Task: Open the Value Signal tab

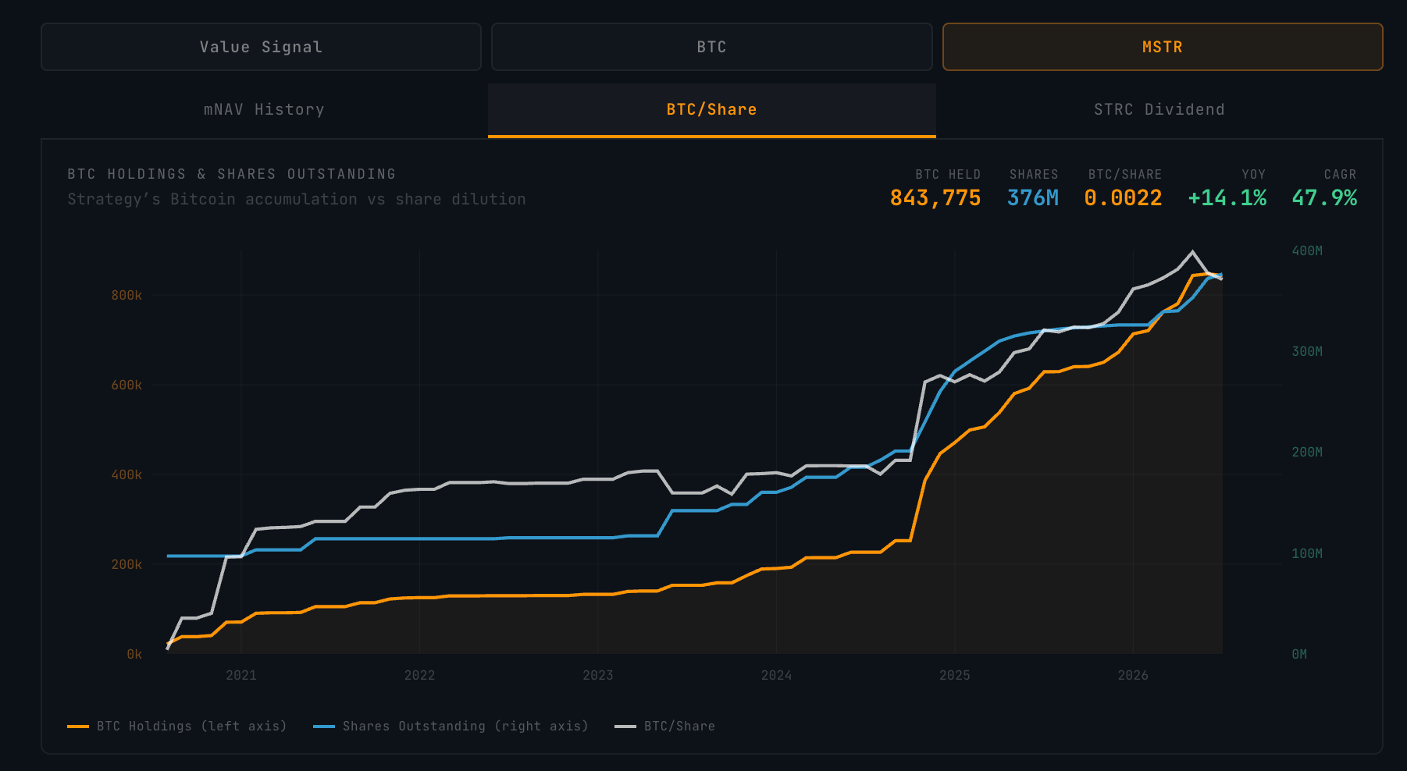Action: [261, 47]
